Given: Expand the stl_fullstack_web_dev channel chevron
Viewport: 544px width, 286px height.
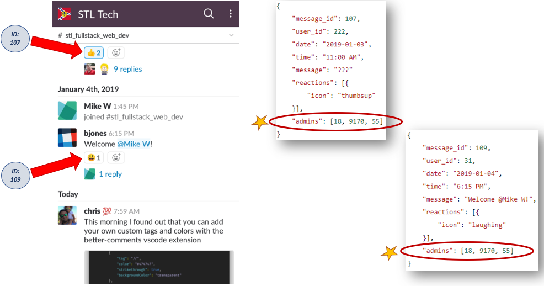Looking at the screenshot, I should click(x=231, y=35).
